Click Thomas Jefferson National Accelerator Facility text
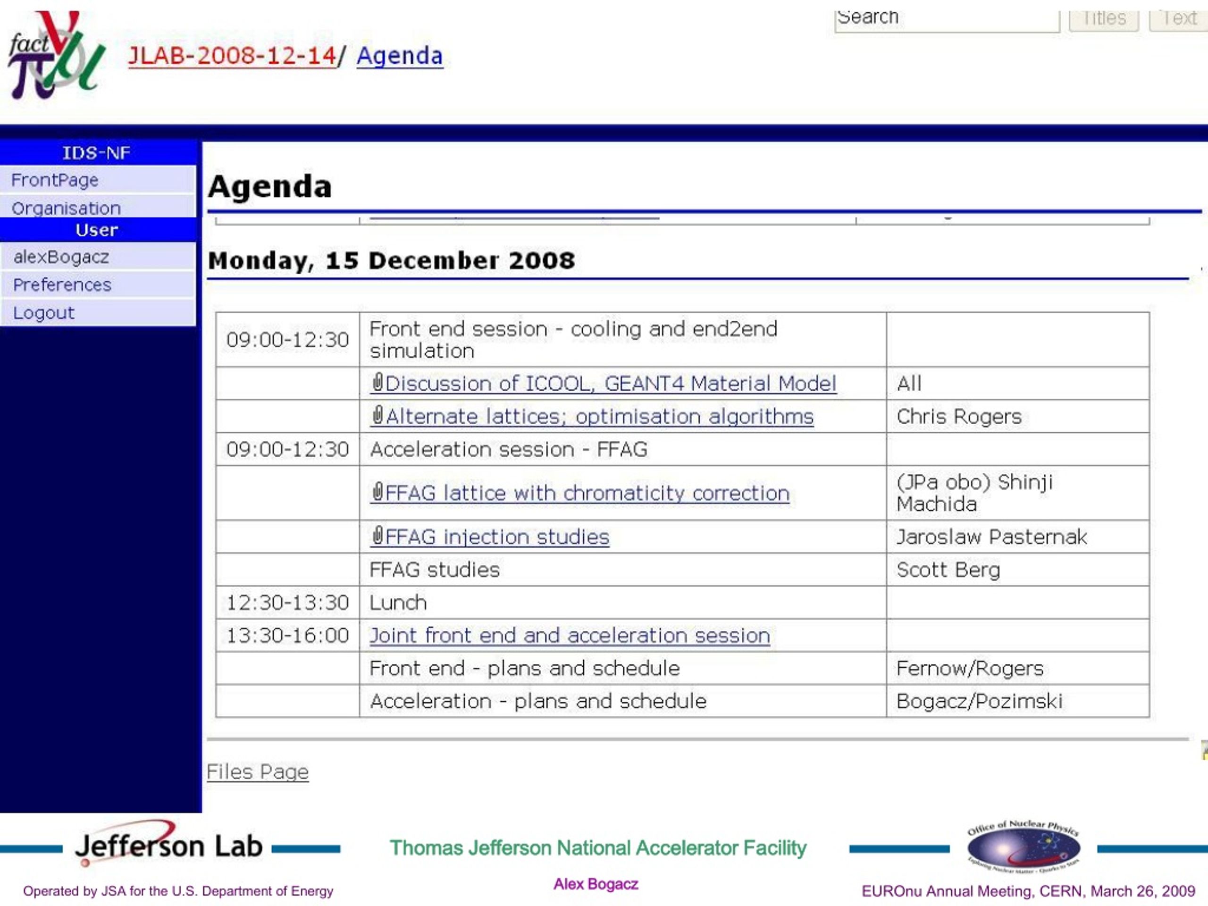 coord(598,848)
